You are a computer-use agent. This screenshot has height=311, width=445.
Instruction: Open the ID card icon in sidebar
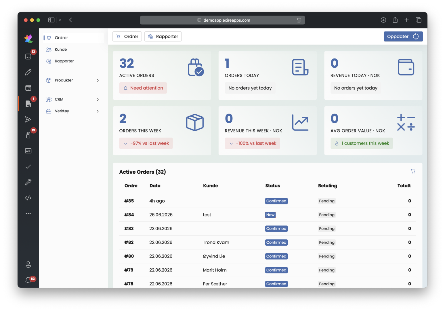click(28, 151)
